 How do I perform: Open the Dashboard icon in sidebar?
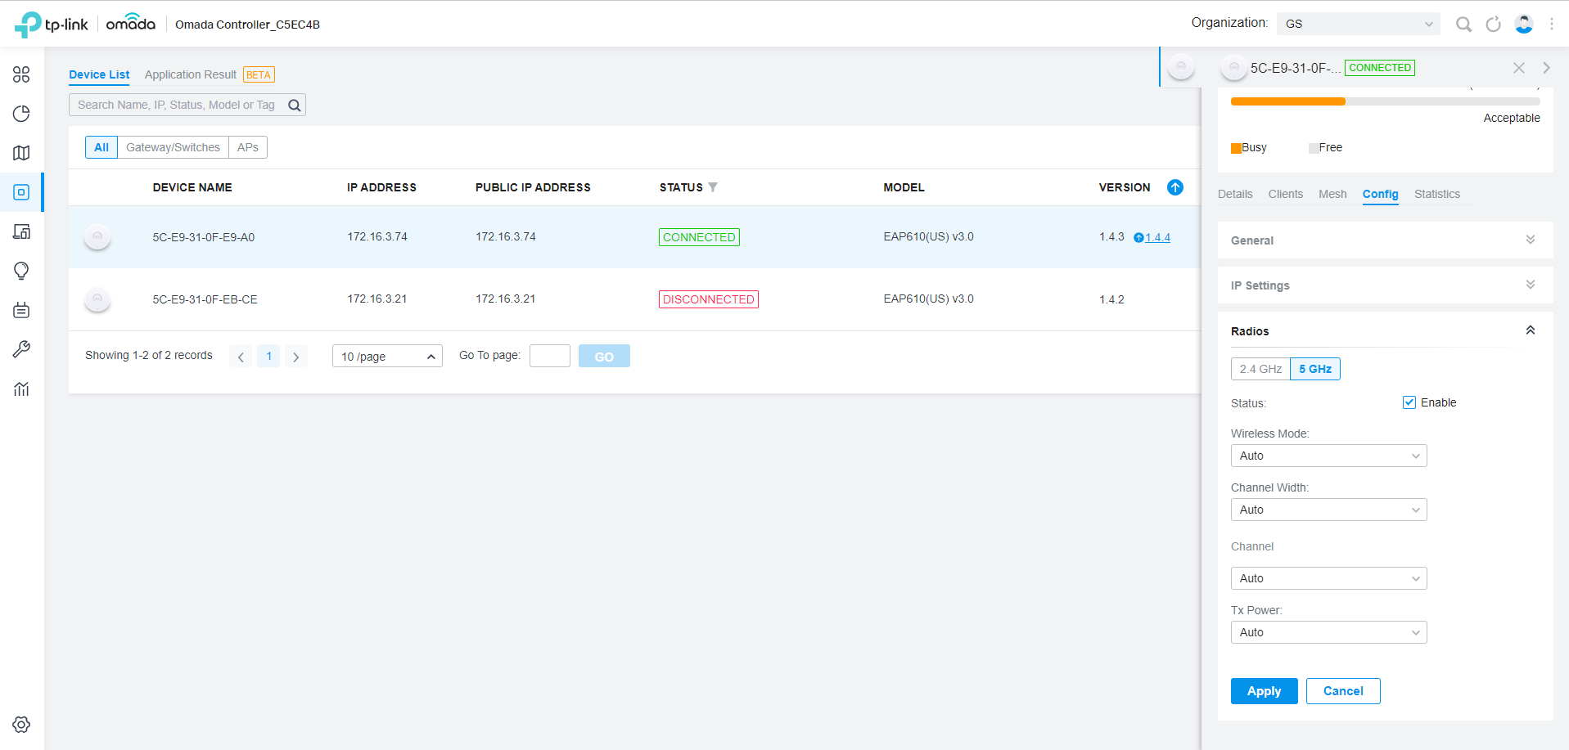pyautogui.click(x=21, y=74)
